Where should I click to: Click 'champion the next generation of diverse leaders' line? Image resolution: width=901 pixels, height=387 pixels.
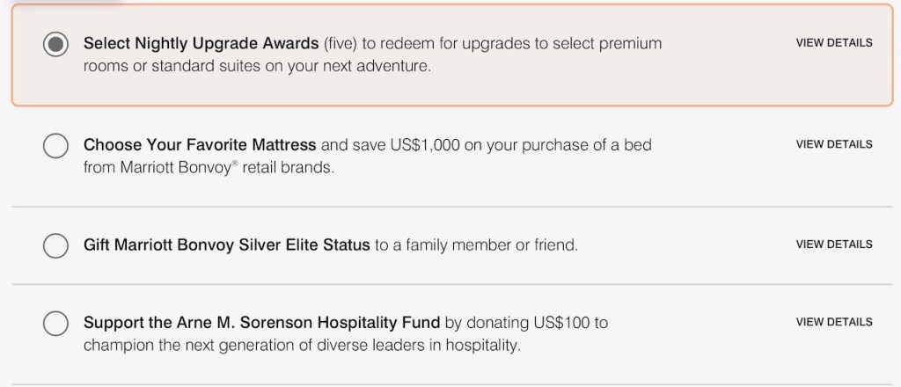point(302,346)
